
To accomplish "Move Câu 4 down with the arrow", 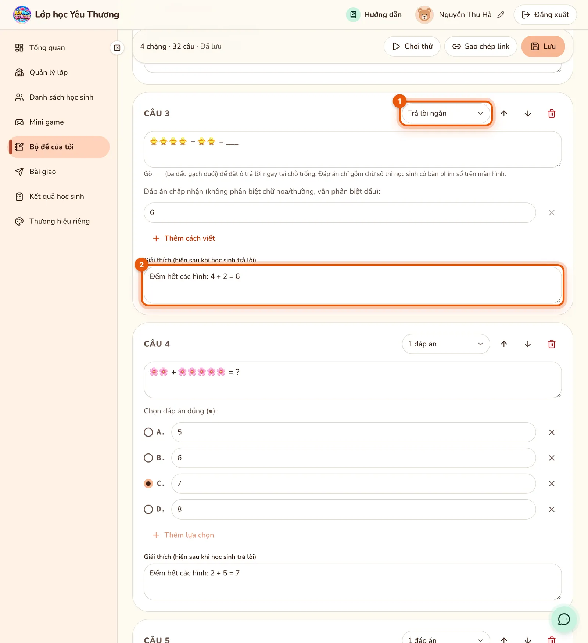I will [528, 344].
